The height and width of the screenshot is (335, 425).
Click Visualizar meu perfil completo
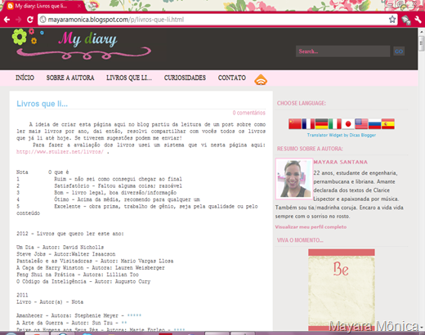[311, 227]
